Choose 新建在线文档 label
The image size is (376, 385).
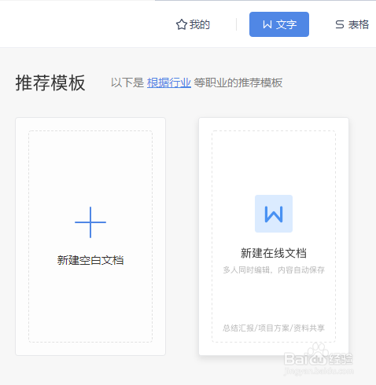tap(274, 253)
